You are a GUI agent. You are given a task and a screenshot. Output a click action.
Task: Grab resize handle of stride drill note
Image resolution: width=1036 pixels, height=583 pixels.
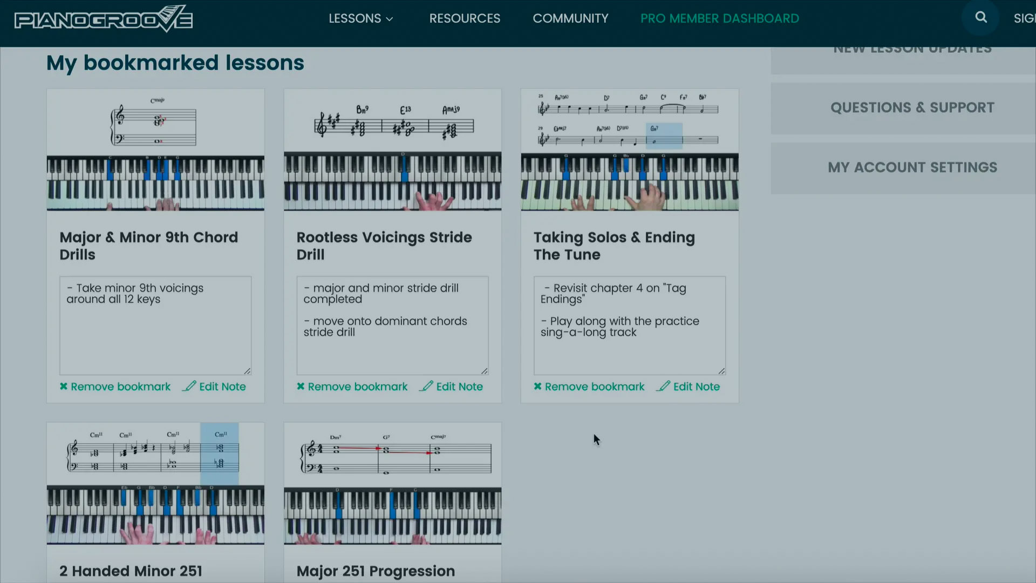(485, 371)
